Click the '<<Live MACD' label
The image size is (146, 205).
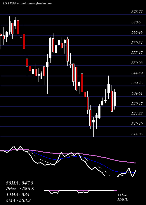(x=123, y=197)
